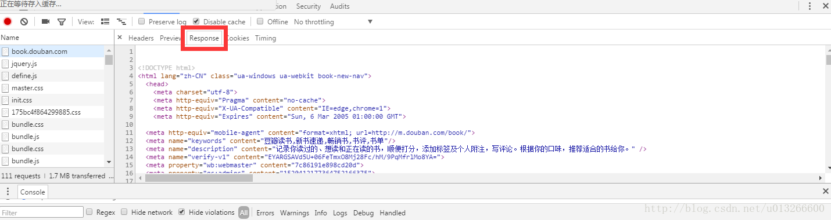
Task: Click the Name column header
Action: 56,37
